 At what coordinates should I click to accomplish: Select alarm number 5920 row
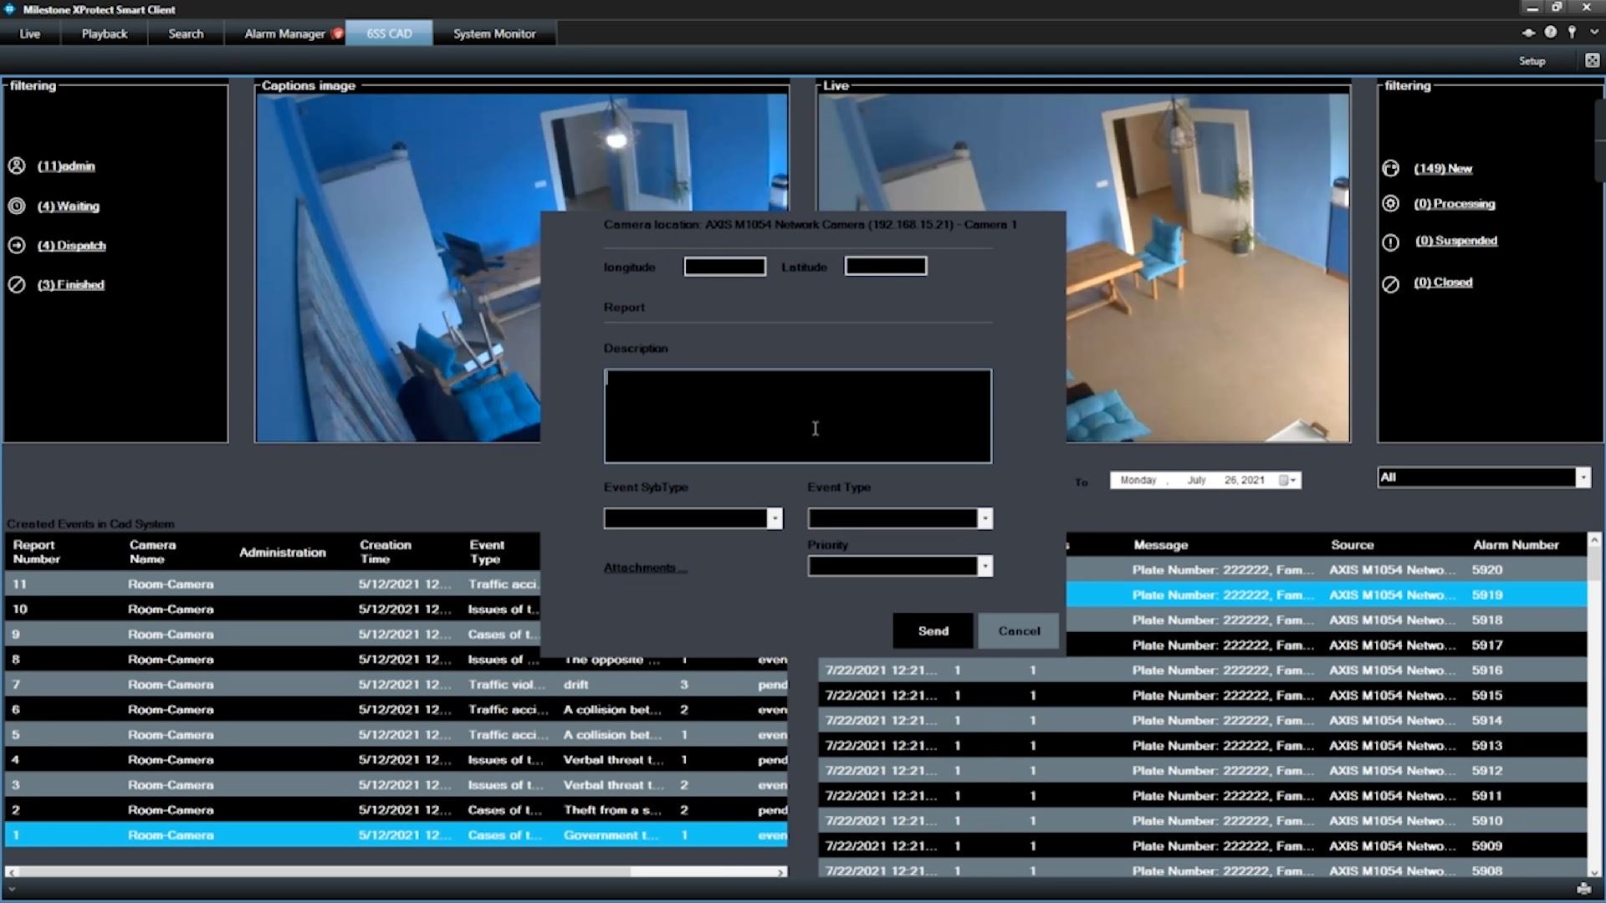point(1327,569)
